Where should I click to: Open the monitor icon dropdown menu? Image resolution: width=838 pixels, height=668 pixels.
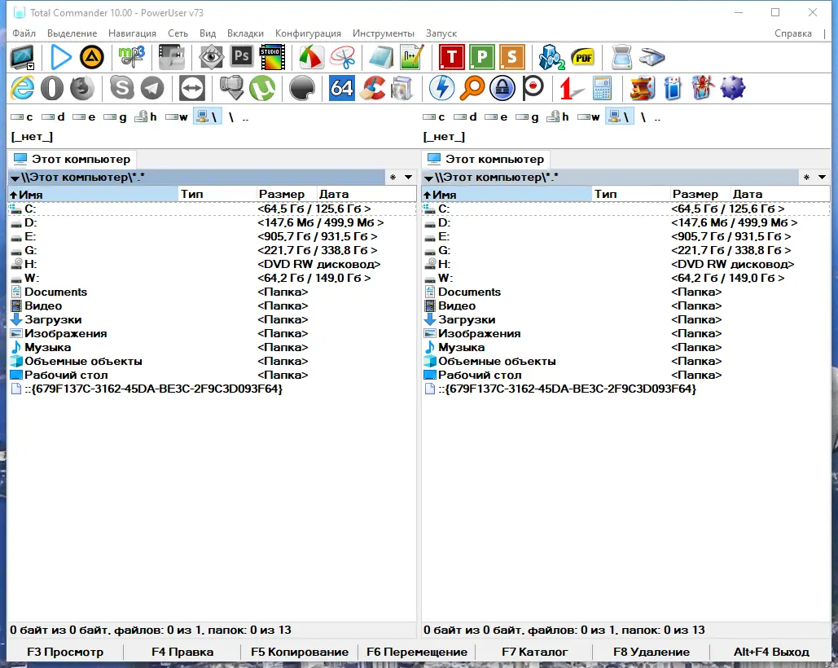coord(30,67)
